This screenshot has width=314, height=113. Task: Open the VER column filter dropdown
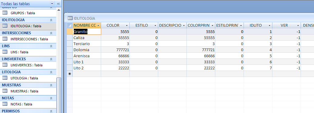(x=298, y=25)
